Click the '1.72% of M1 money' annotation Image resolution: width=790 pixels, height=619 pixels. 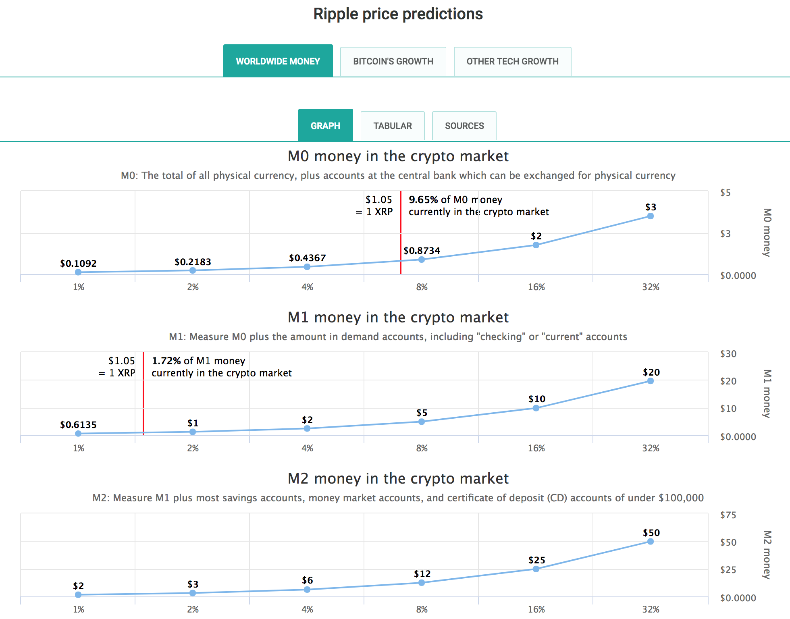tap(222, 367)
